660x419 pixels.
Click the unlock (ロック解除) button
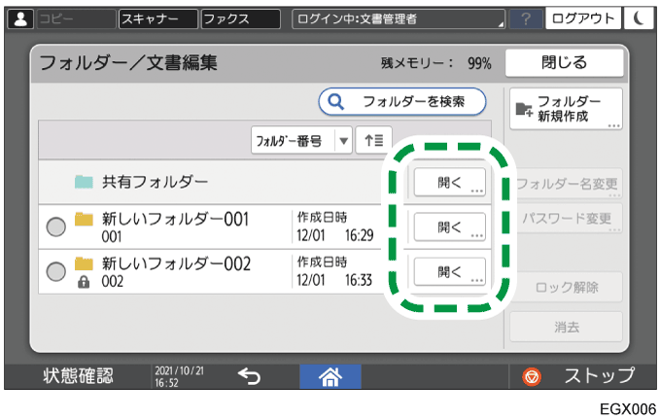(x=566, y=287)
